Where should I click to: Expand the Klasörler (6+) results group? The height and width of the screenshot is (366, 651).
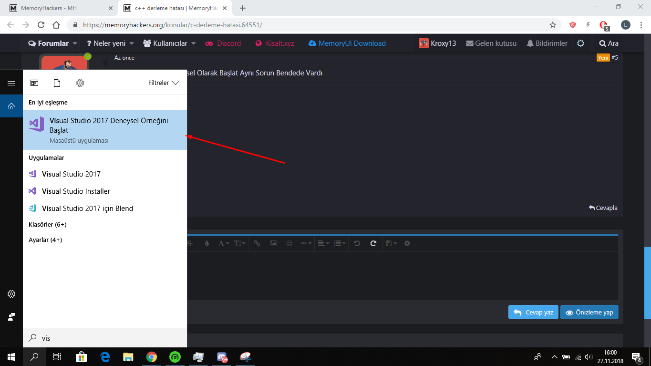pos(48,224)
